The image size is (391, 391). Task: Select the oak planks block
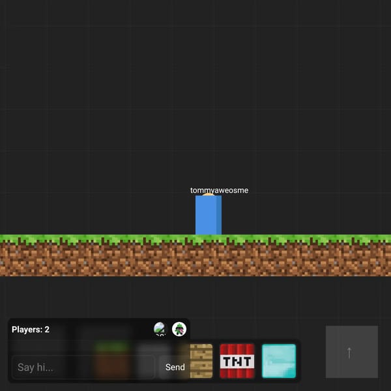(201, 361)
